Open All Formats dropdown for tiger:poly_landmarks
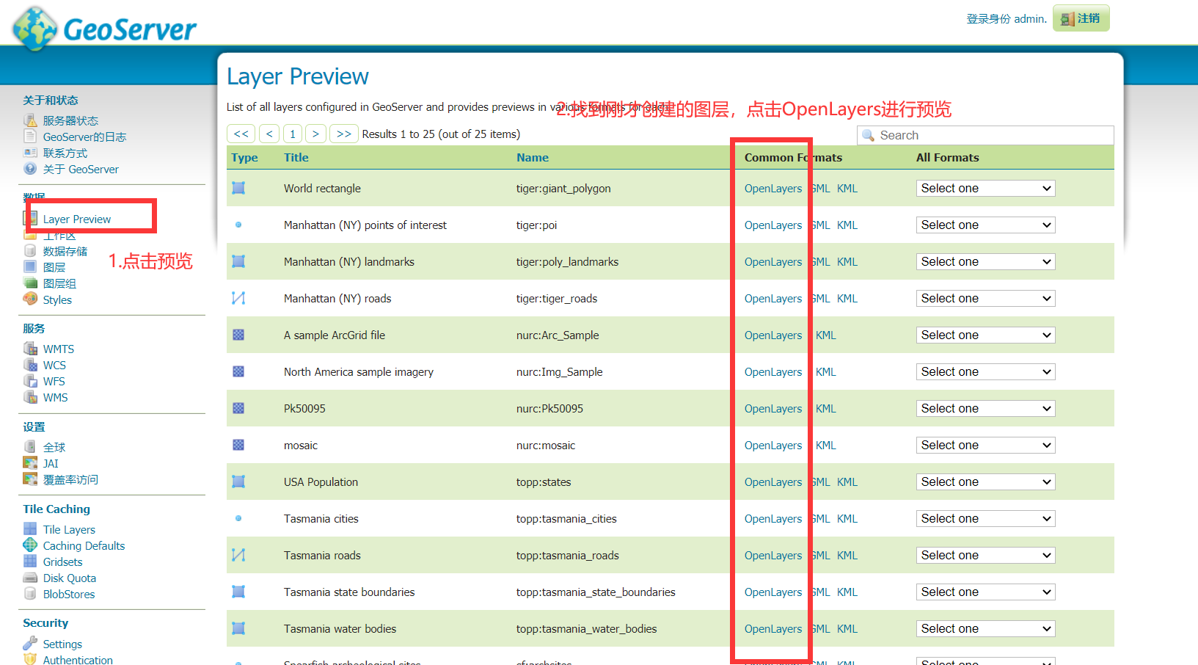 click(985, 261)
